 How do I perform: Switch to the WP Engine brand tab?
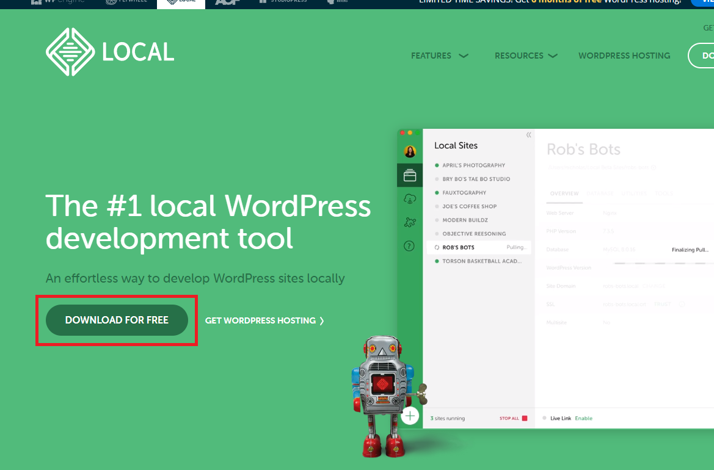[57, 2]
